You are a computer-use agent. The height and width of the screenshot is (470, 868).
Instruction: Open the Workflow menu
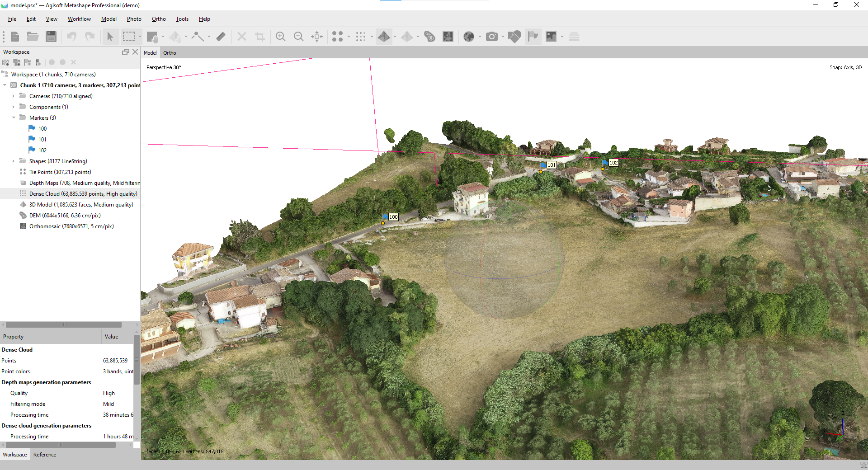pos(79,19)
